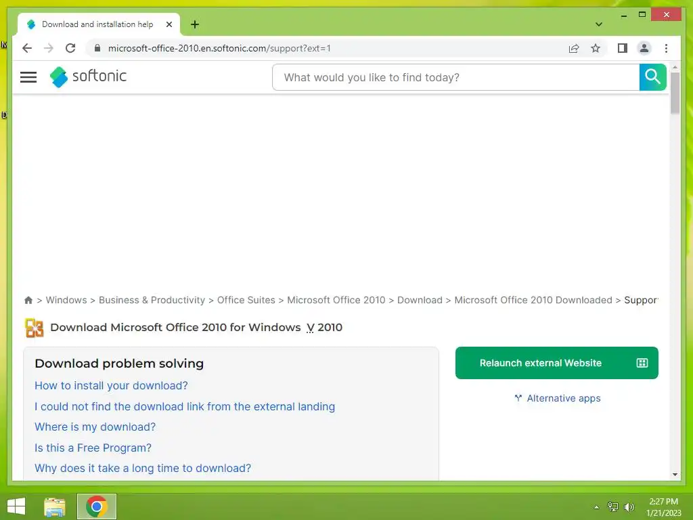
Task: Open a new tab with the plus button
Action: [x=194, y=24]
